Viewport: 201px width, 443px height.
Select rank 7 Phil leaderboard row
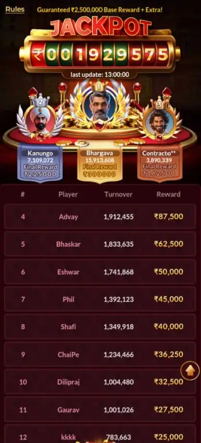[100, 299]
